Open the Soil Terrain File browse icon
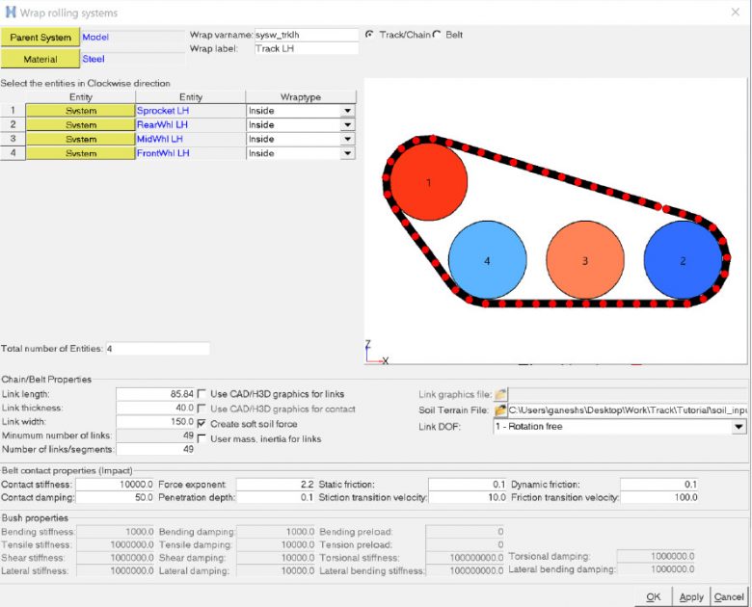Screen dimensions: 752x607 click(500, 409)
